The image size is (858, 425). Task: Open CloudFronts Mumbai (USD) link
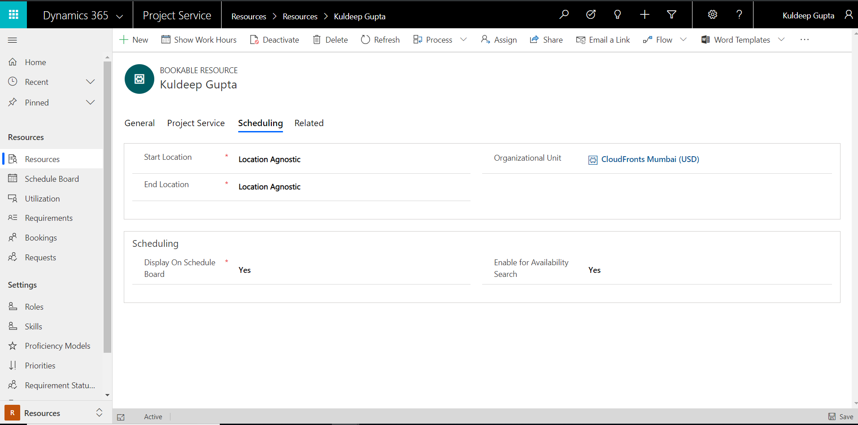tap(650, 159)
